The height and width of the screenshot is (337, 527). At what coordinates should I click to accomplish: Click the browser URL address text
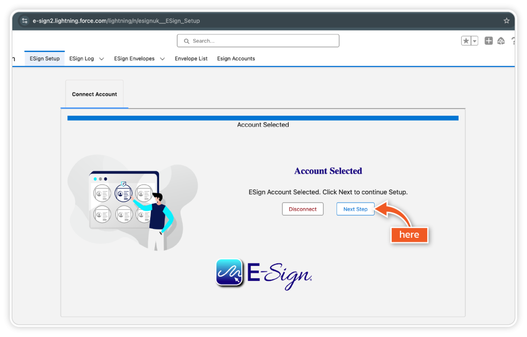[x=116, y=21]
